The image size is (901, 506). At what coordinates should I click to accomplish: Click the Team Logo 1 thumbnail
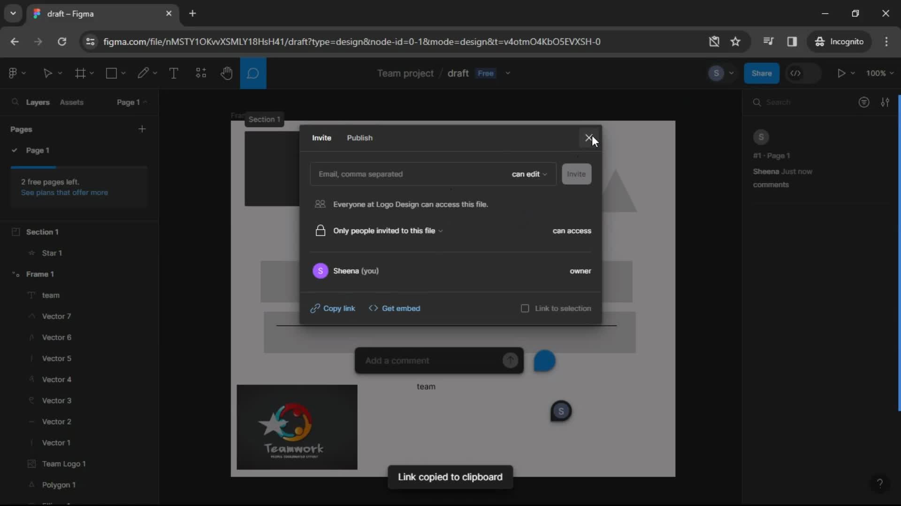31,463
